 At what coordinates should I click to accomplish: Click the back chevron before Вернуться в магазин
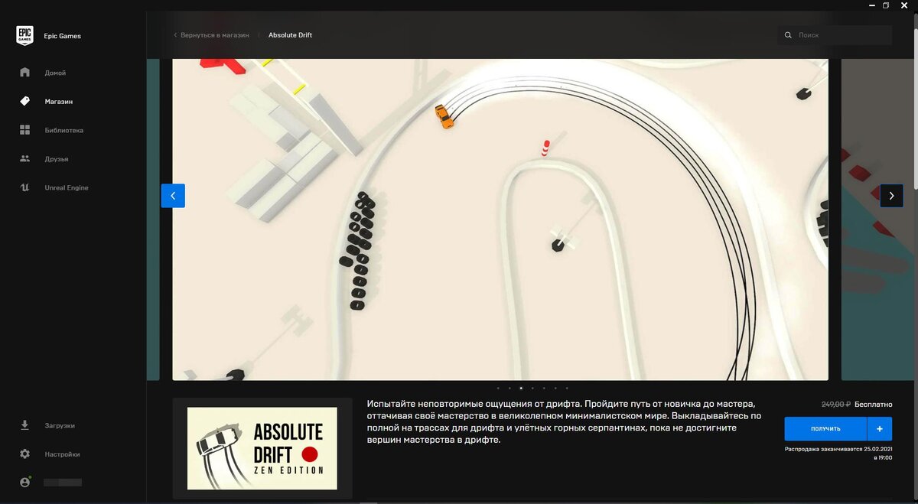(x=175, y=35)
